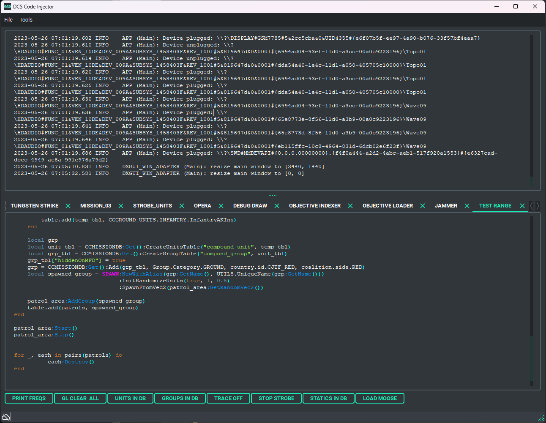This screenshot has height=423, width=546.
Task: Open the Tools menu
Action: 26,19
